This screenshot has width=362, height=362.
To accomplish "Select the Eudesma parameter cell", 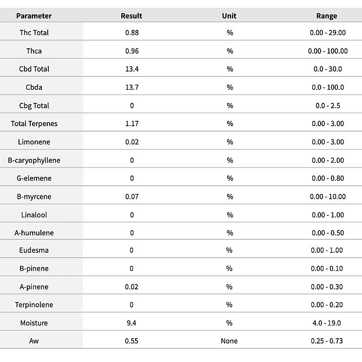I will (x=34, y=250).
